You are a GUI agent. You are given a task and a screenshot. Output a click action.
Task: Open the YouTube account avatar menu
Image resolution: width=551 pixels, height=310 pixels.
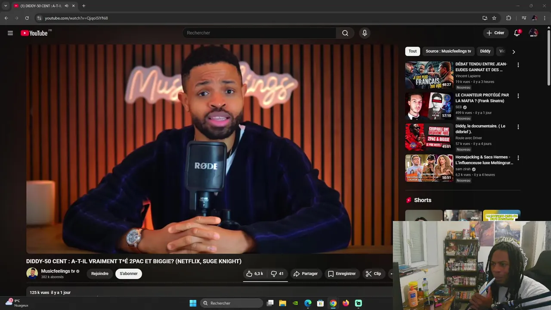(533, 33)
